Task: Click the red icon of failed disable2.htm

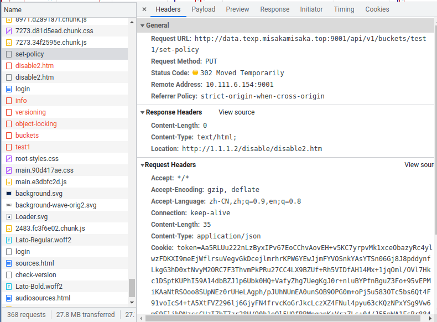Action: [x=9, y=66]
